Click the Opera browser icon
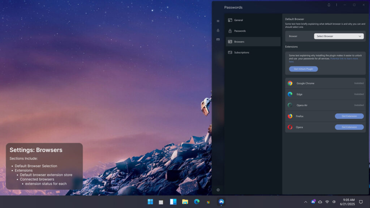This screenshot has height=208, width=370. click(x=290, y=127)
